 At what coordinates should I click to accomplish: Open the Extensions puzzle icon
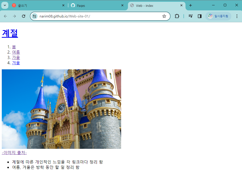(x=177, y=16)
